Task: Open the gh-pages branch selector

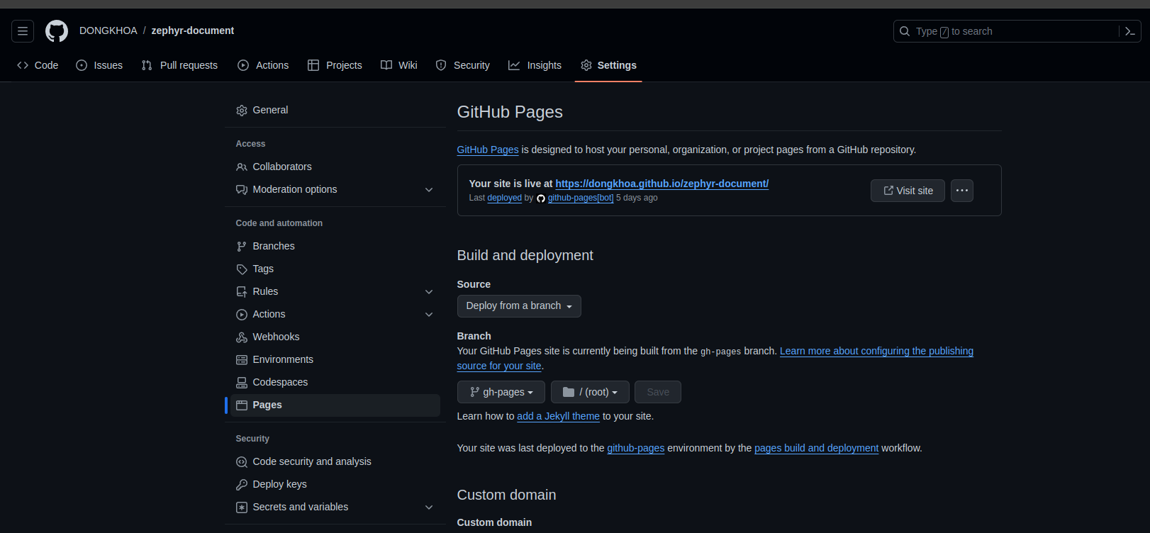Action: tap(501, 392)
